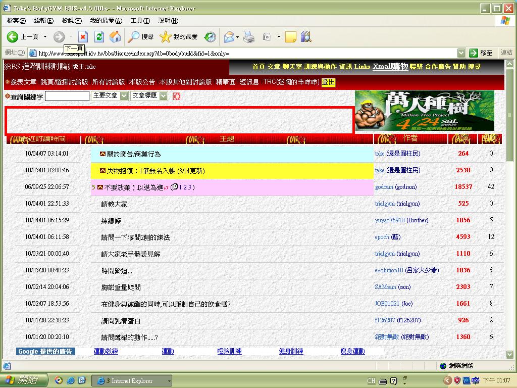Go to Home page icon

[x=115, y=36]
